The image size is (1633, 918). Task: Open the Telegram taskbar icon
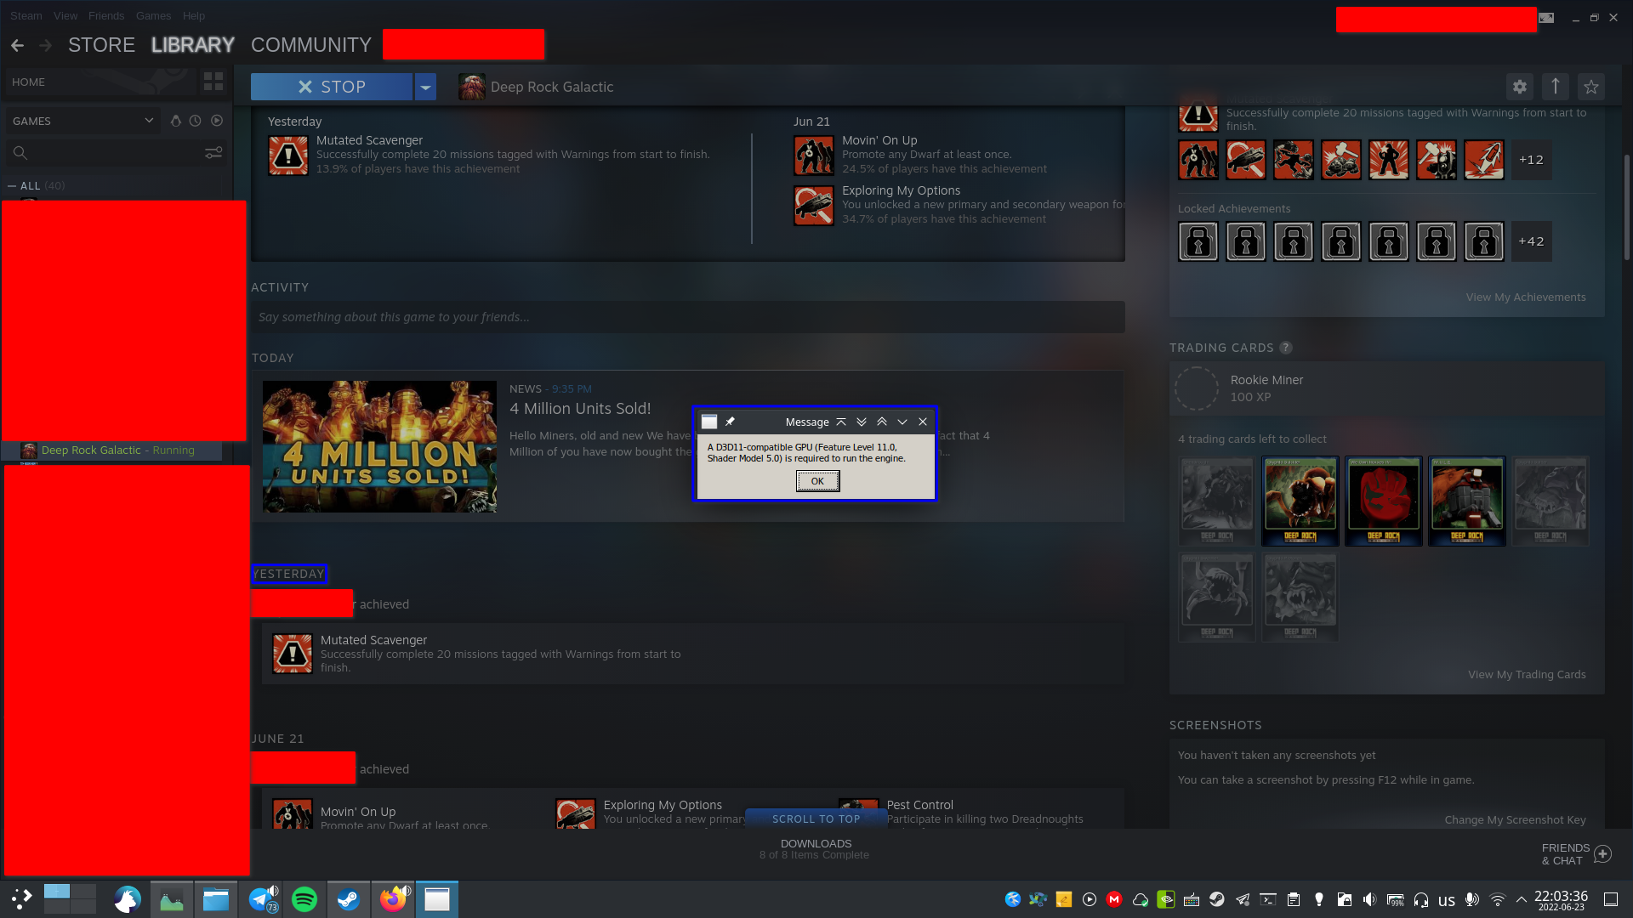tap(263, 899)
